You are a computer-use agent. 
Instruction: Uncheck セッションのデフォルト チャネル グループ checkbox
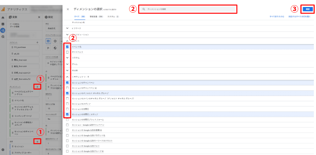(67, 93)
